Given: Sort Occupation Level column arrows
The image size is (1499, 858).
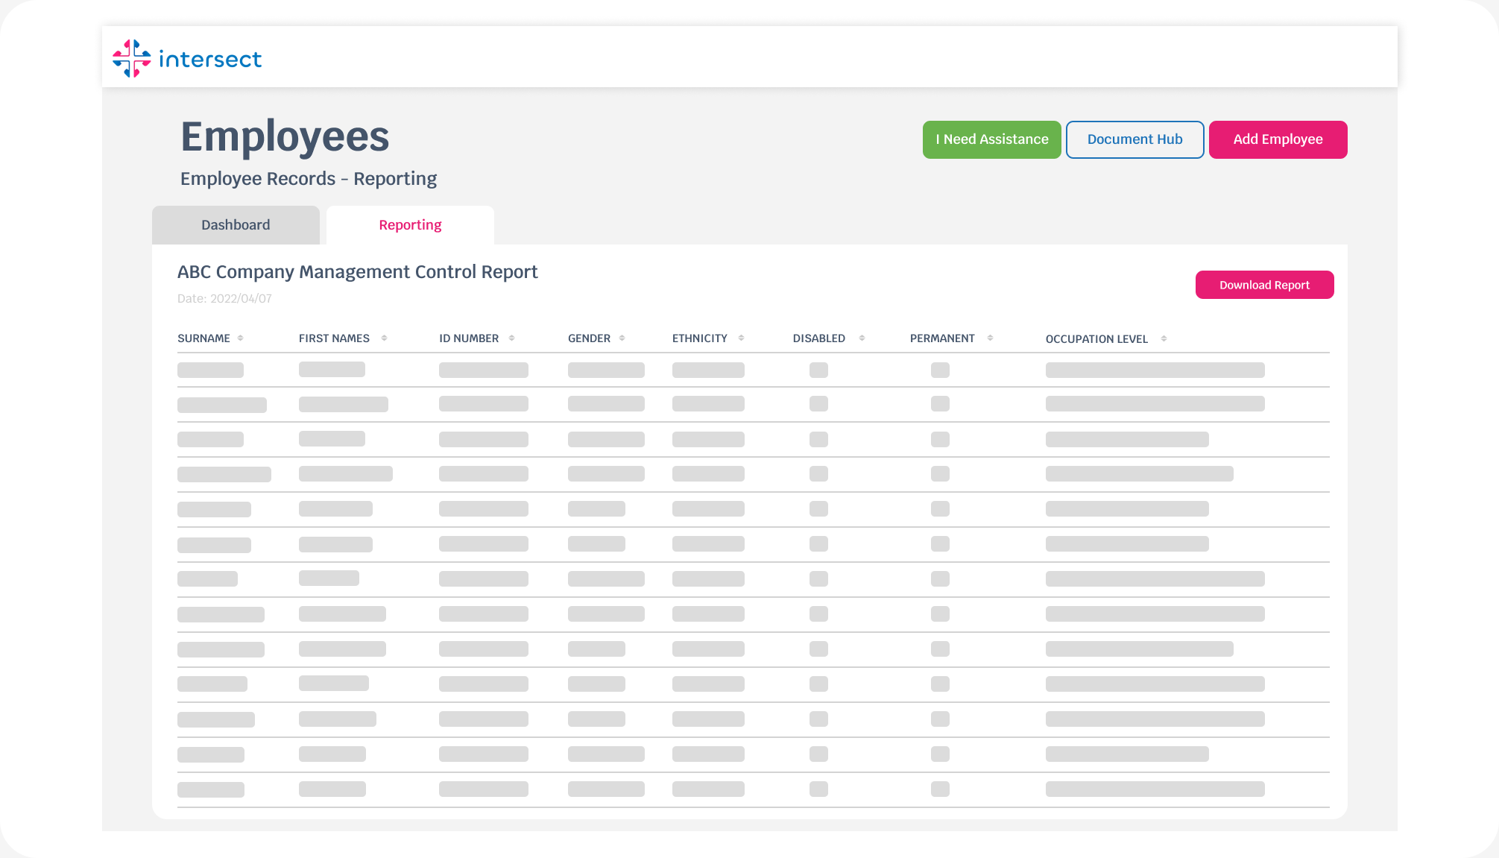Looking at the screenshot, I should point(1164,339).
